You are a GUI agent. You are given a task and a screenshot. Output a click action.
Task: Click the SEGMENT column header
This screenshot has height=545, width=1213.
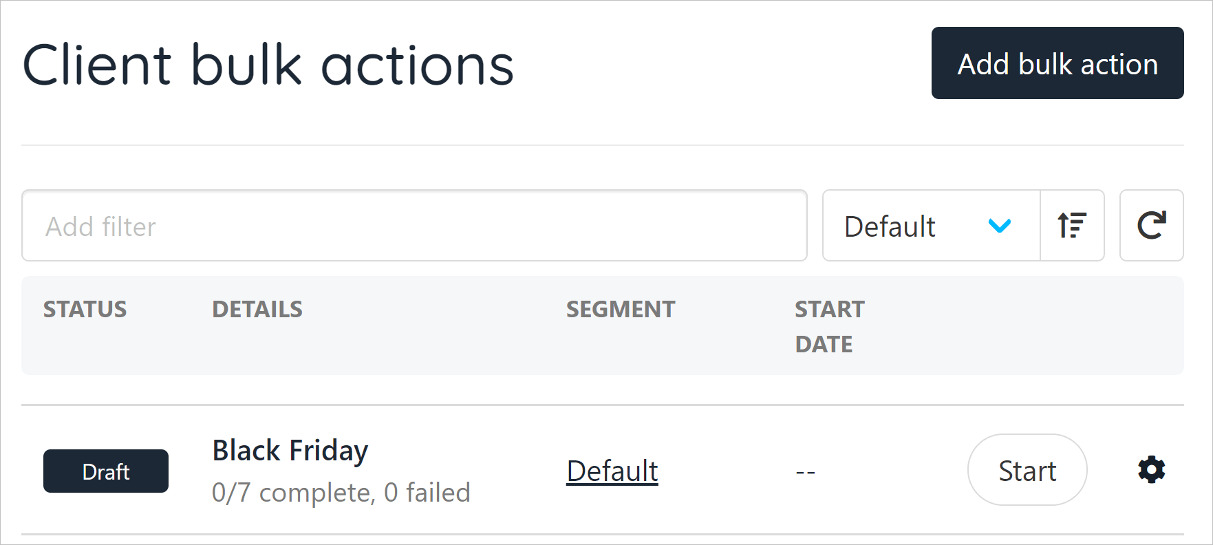[621, 310]
